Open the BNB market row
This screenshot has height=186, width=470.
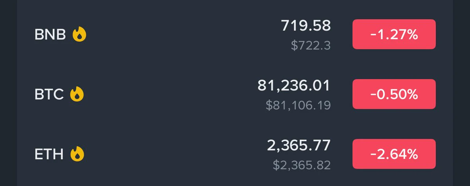(235, 34)
